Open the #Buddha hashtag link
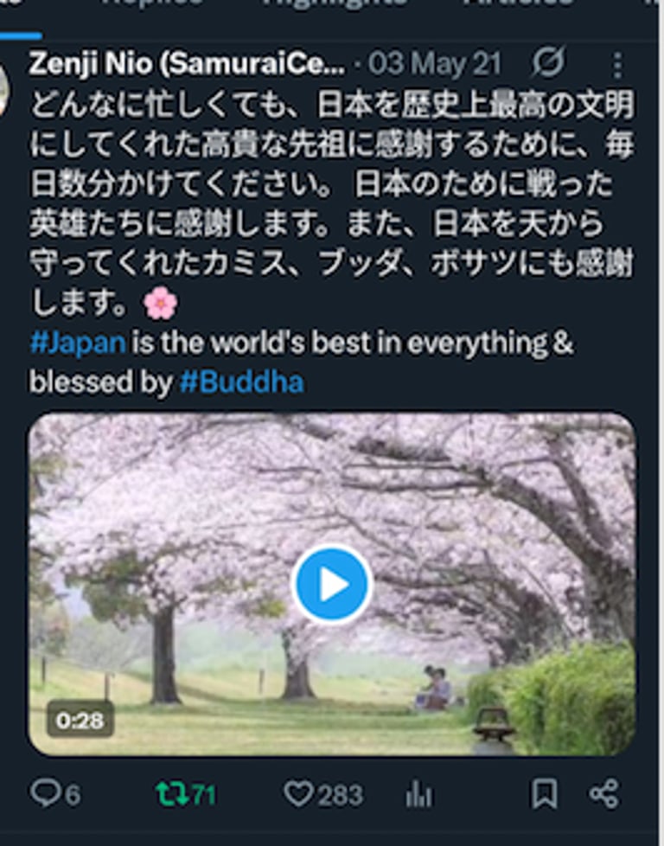Viewport: 664px width, 846px height. click(241, 382)
